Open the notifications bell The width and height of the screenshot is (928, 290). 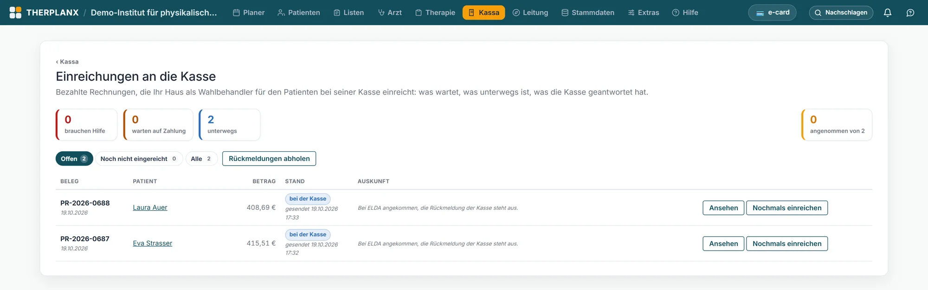pos(888,13)
